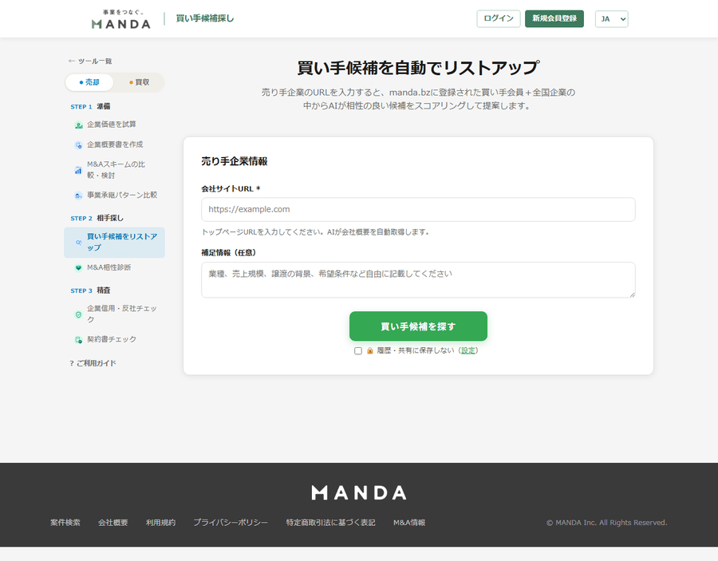The height and width of the screenshot is (561, 718).
Task: Click the ログイン button
Action: [x=498, y=19]
